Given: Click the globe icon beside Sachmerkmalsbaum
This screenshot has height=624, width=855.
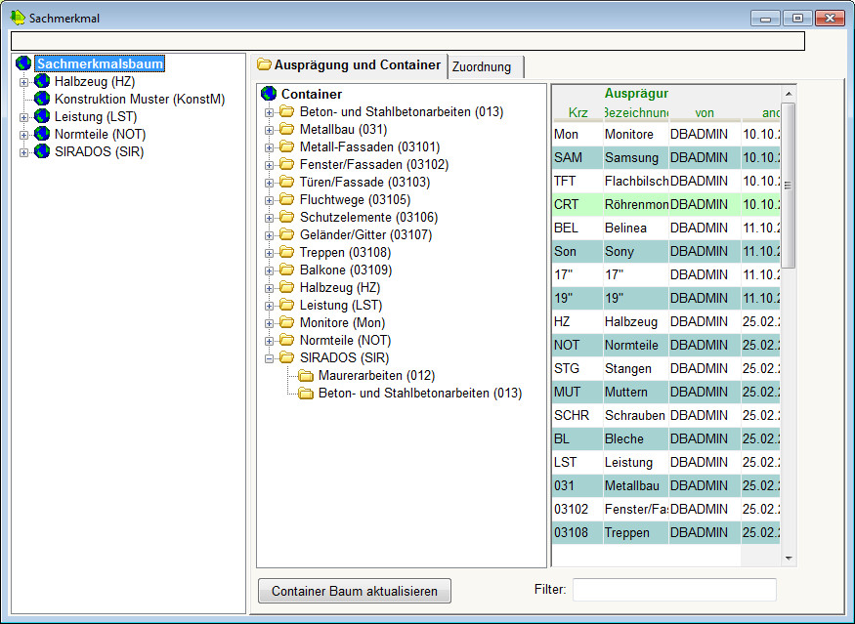Looking at the screenshot, I should click(23, 63).
